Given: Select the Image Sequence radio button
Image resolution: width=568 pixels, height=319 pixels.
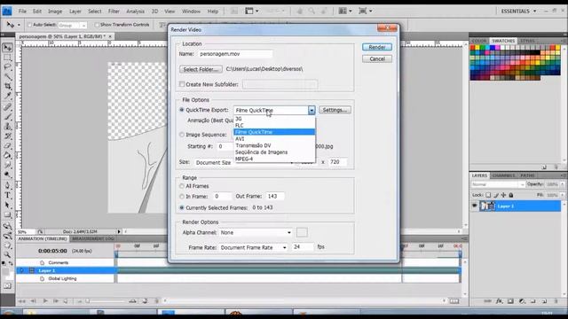Looking at the screenshot, I should 182,135.
